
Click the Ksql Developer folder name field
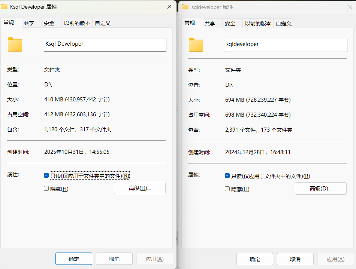(105, 44)
